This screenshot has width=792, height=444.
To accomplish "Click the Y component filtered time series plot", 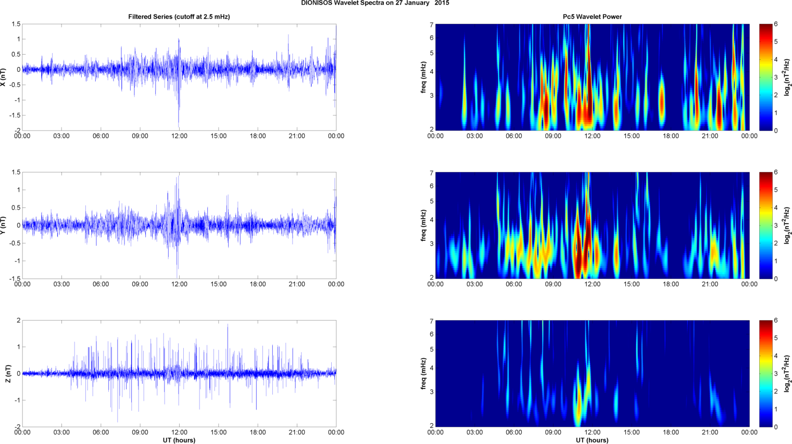I will point(179,225).
